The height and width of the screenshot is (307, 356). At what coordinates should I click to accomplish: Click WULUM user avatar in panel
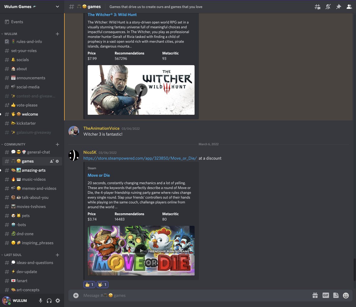point(7,300)
